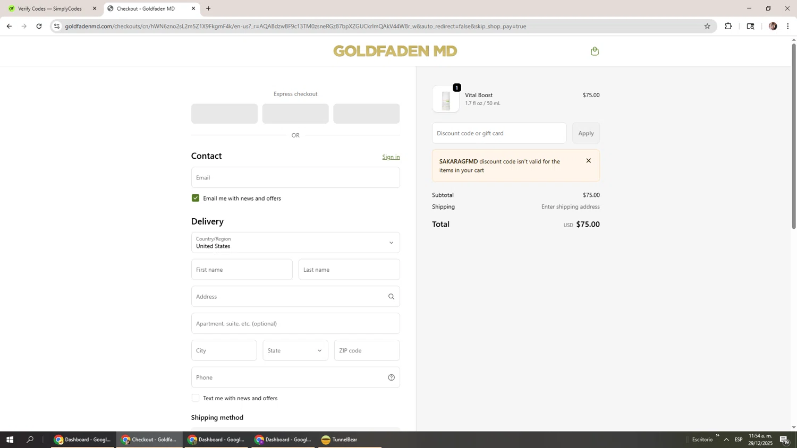Viewport: 797px width, 448px height.
Task: Open the notifications center icon
Action: pos(784,440)
